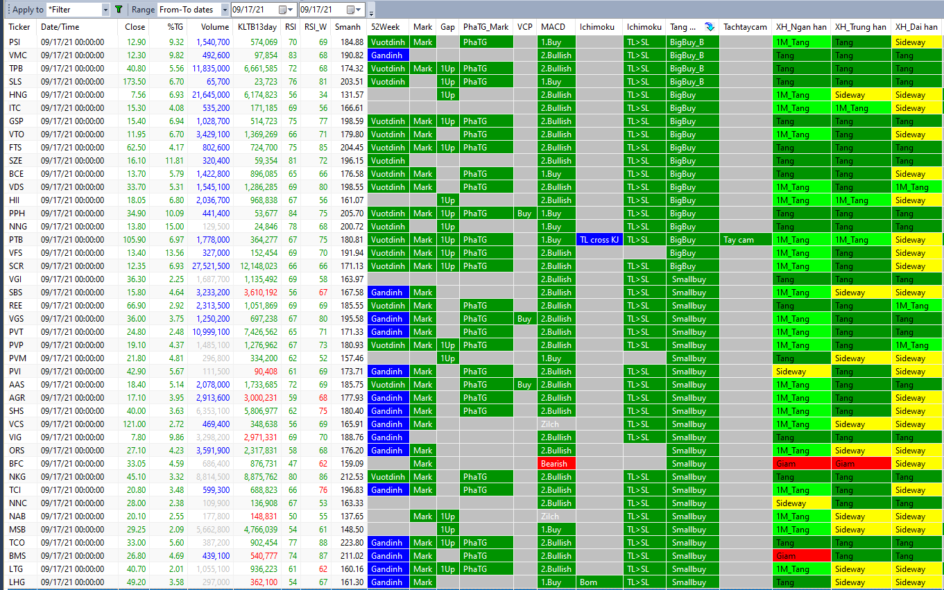The height and width of the screenshot is (590, 944).
Task: Click into the start date input field
Action: 253,10
